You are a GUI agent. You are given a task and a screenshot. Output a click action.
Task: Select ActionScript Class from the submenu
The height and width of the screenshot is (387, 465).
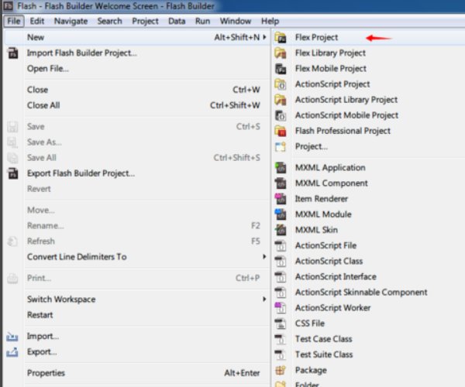329,261
